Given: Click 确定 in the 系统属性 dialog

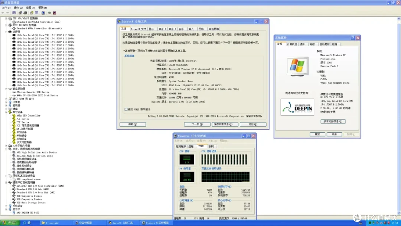Looking at the screenshot, I should pyautogui.click(x=317, y=134).
